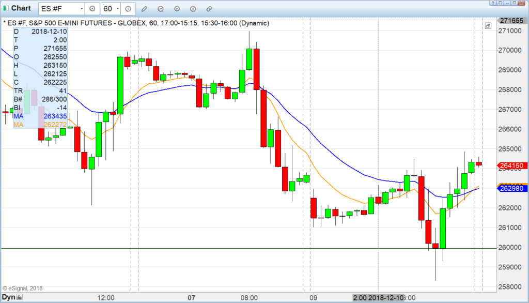Select the red 264150 last price marker
Screen dimensions: 529x303
pyautogui.click(x=512, y=165)
